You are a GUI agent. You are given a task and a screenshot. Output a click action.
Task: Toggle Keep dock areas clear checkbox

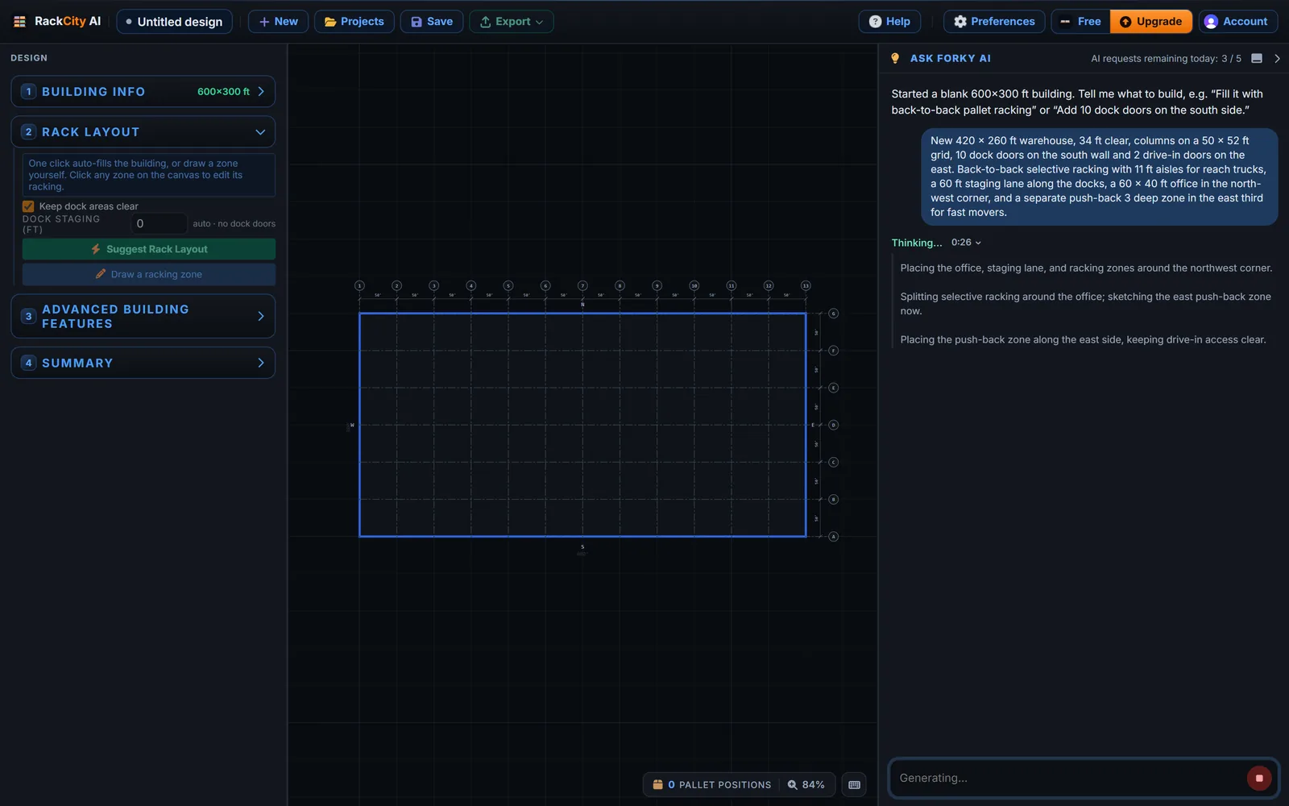(29, 207)
